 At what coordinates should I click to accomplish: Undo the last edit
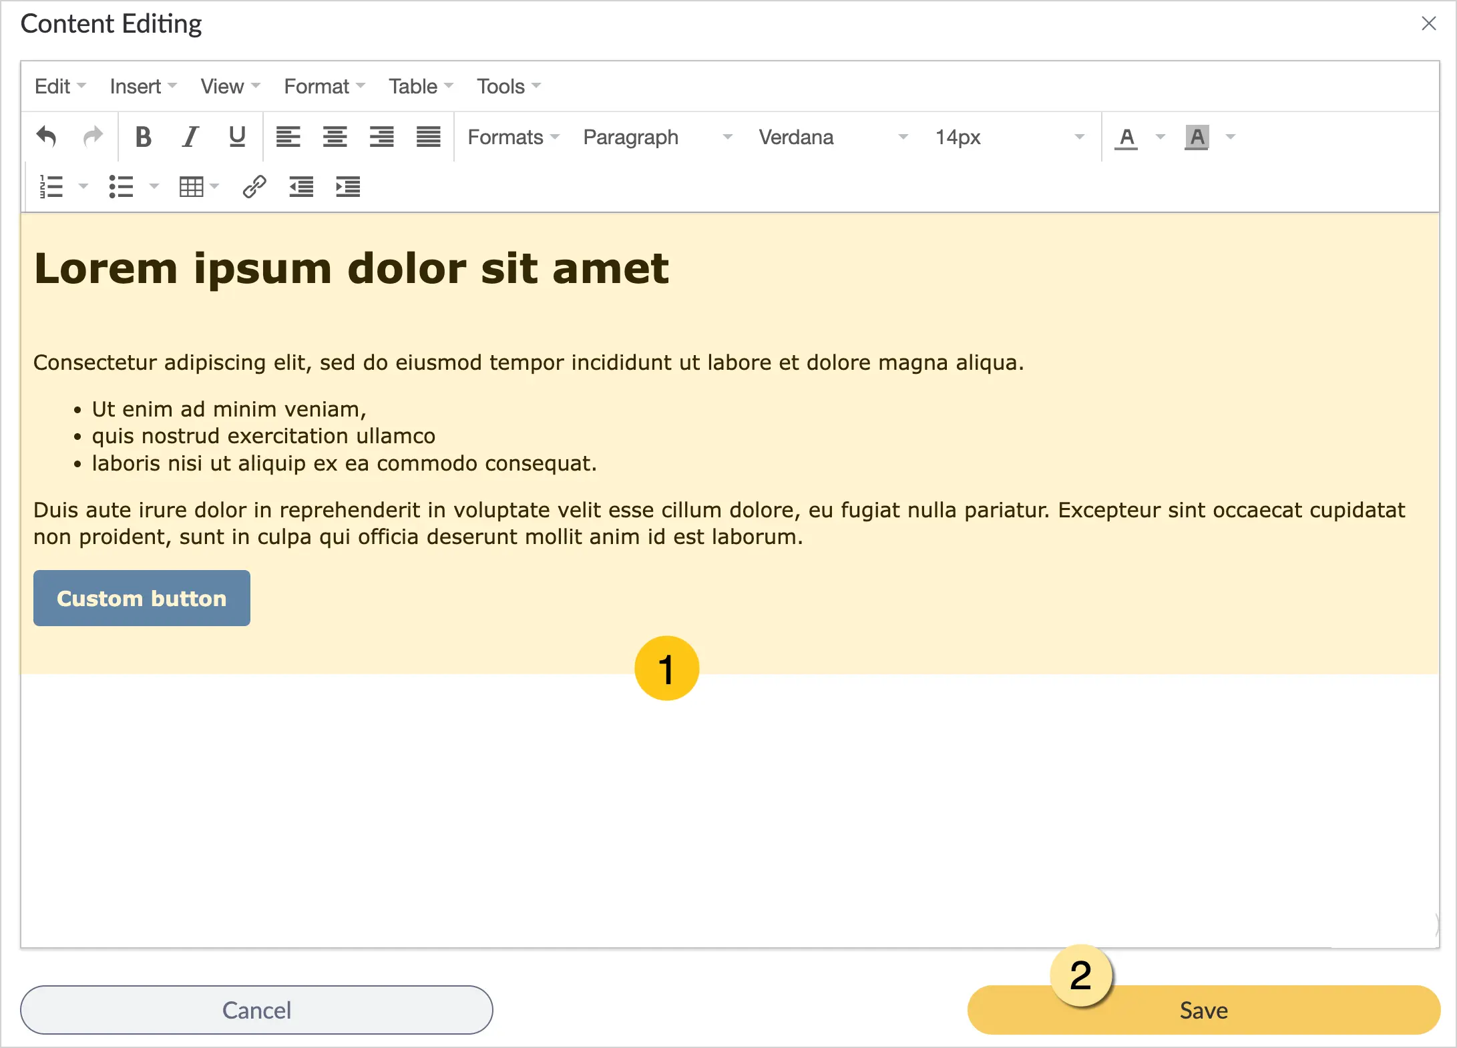[46, 137]
